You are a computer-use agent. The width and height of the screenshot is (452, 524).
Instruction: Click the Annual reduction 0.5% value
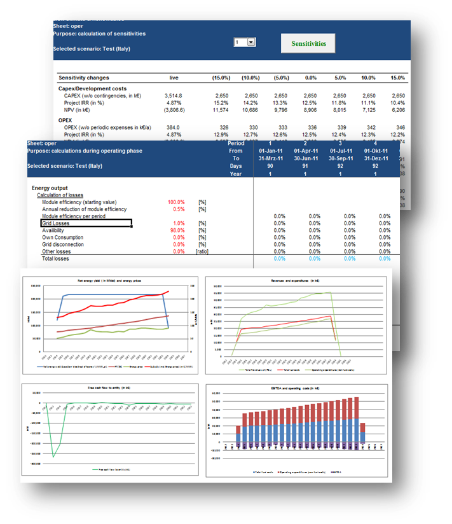pyautogui.click(x=179, y=209)
